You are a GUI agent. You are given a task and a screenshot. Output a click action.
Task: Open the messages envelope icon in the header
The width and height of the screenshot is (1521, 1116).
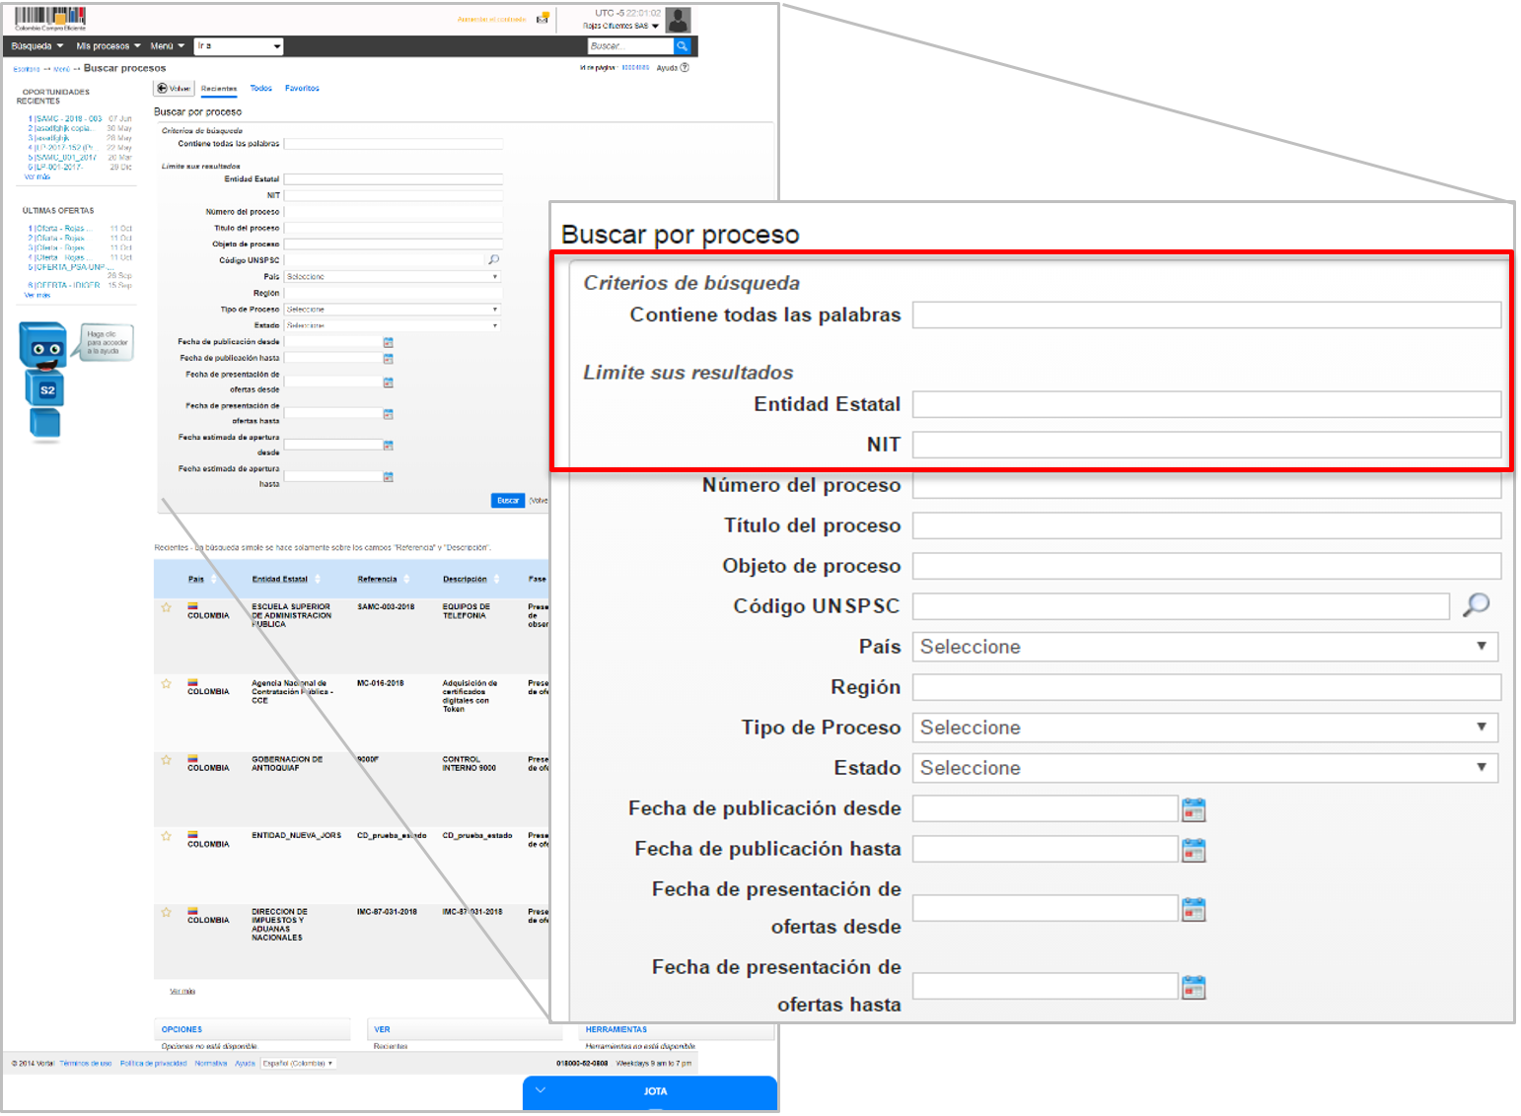click(x=543, y=19)
